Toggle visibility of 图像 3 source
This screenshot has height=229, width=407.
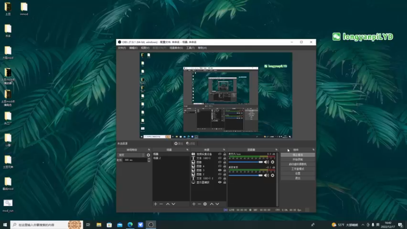pyautogui.click(x=220, y=170)
